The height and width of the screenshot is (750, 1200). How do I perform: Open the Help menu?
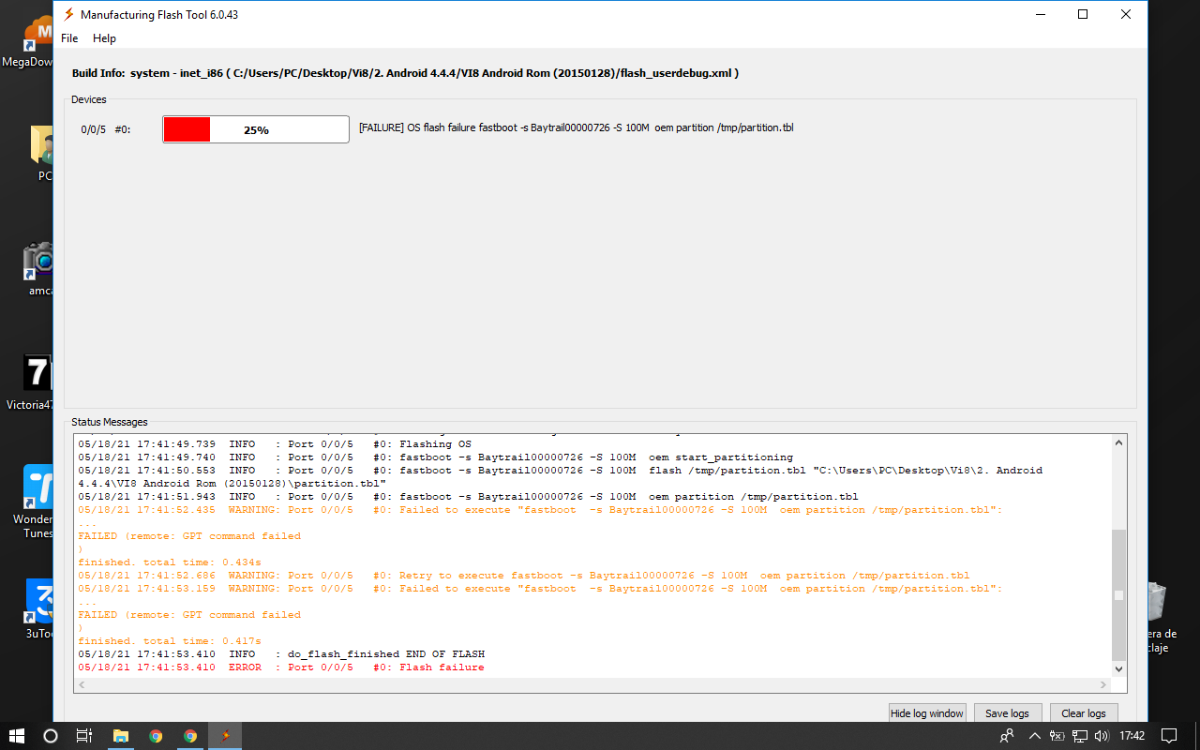coord(104,38)
